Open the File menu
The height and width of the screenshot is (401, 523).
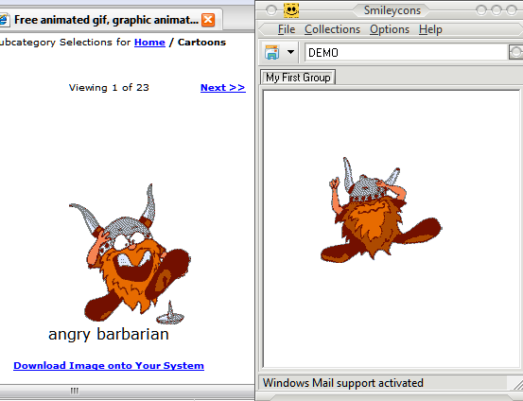(287, 29)
